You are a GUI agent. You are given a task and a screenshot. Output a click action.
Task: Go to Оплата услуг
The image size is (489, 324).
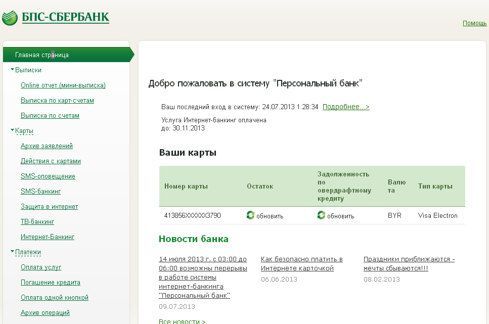click(41, 267)
